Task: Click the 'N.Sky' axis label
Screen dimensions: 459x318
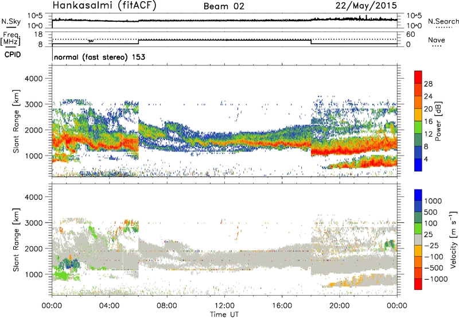Action: pyautogui.click(x=11, y=21)
